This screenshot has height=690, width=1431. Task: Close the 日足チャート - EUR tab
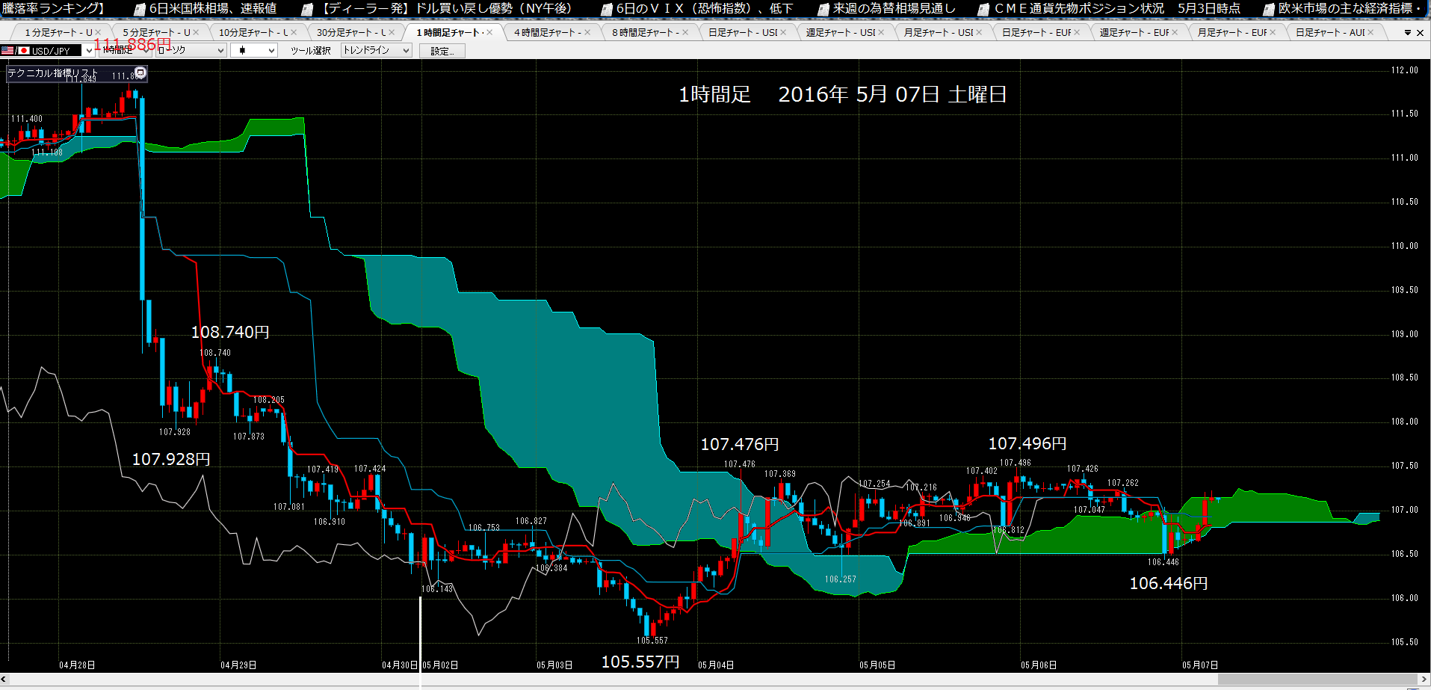pyautogui.click(x=1077, y=32)
